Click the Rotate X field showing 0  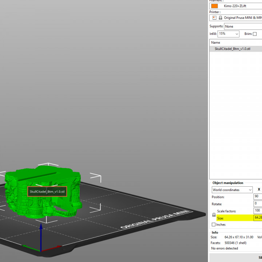(x=258, y=203)
